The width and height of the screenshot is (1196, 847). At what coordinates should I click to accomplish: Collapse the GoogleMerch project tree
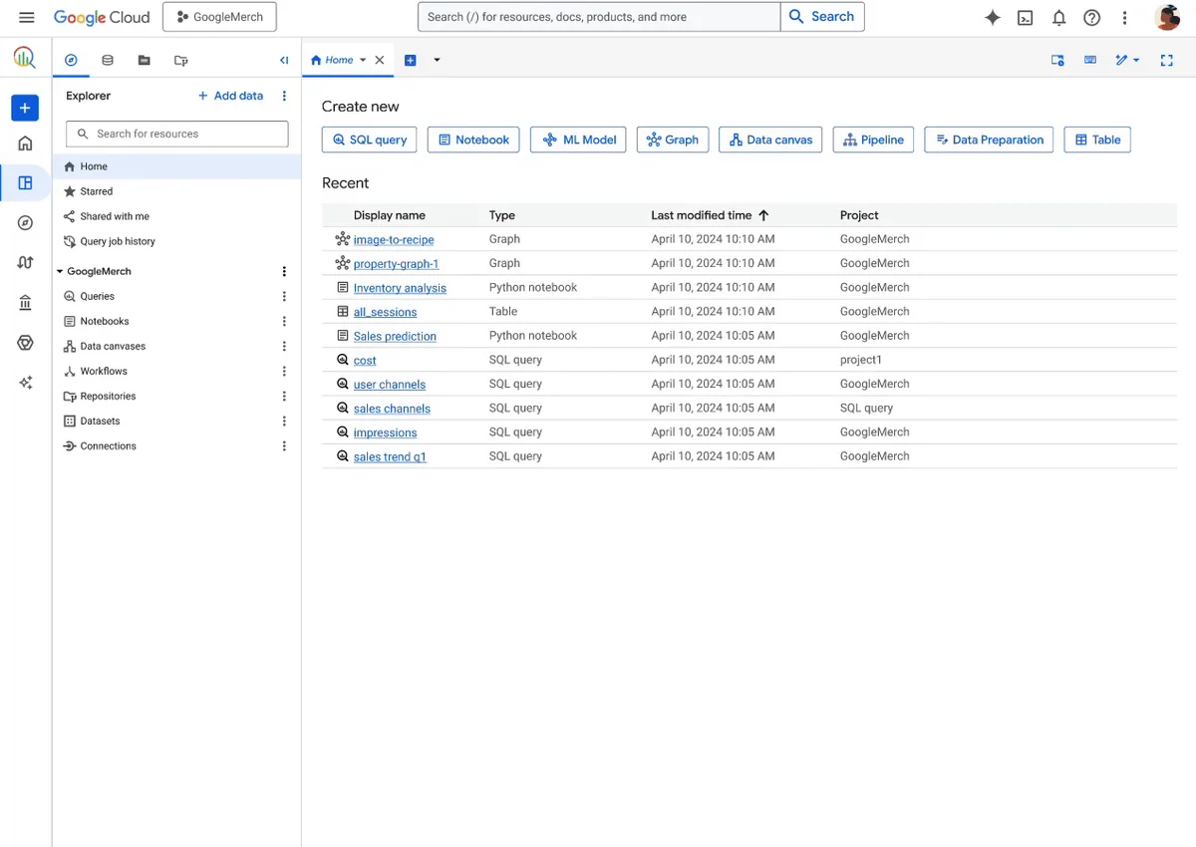click(60, 271)
